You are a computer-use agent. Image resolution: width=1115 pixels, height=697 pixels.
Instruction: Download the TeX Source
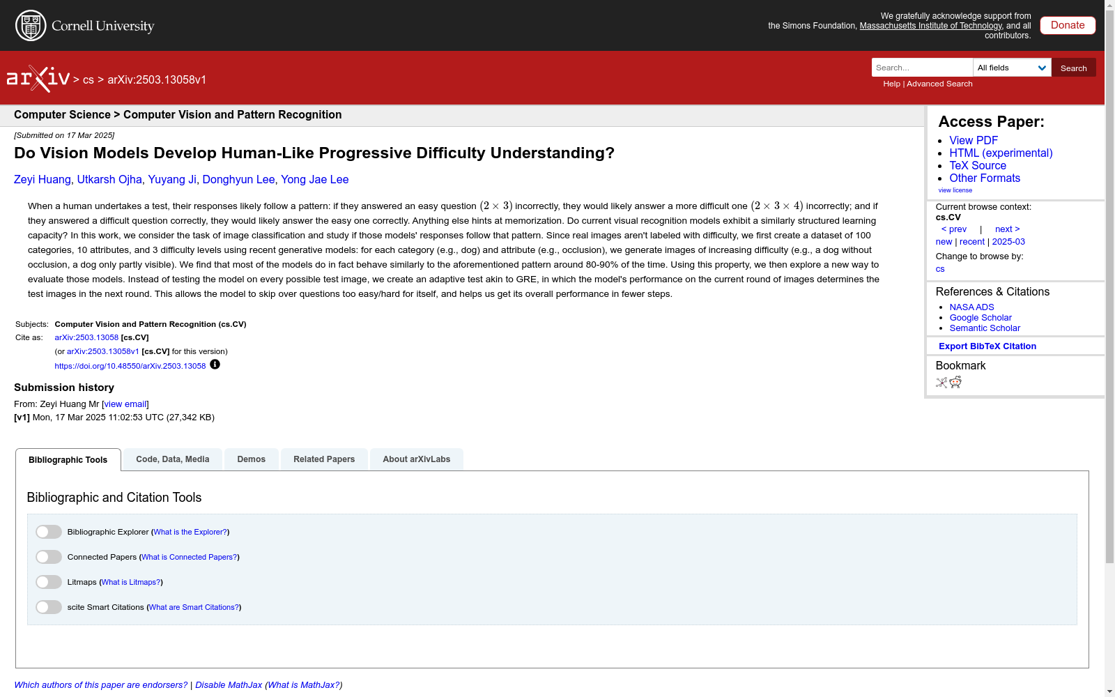tap(978, 166)
